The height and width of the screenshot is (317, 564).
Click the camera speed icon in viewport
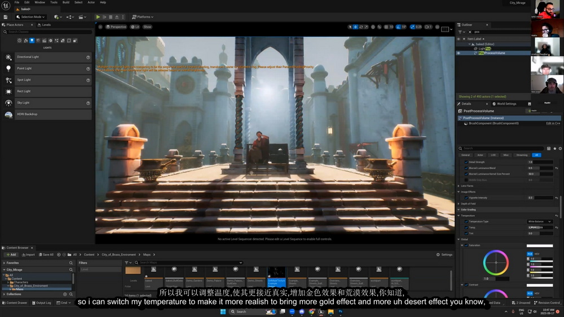tap(427, 27)
